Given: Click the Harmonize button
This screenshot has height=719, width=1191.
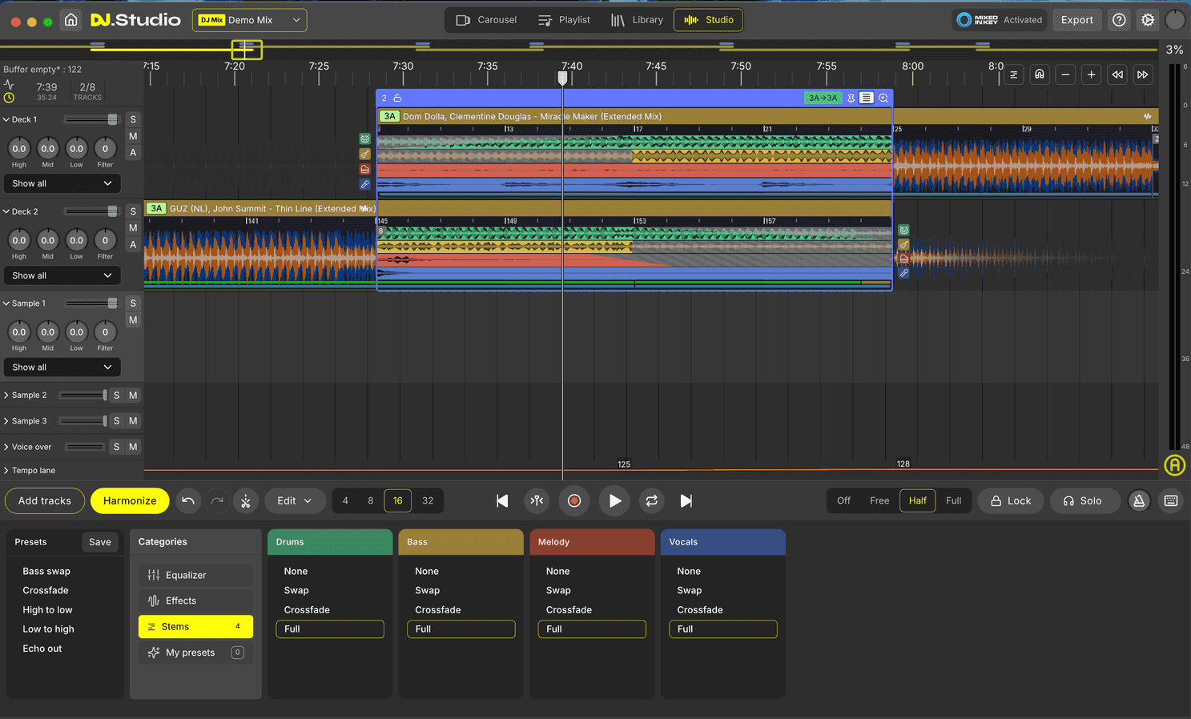Looking at the screenshot, I should [x=130, y=501].
